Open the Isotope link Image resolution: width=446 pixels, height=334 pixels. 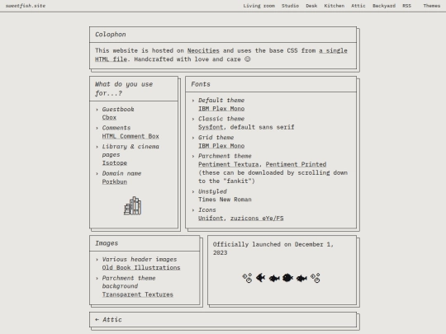point(115,163)
